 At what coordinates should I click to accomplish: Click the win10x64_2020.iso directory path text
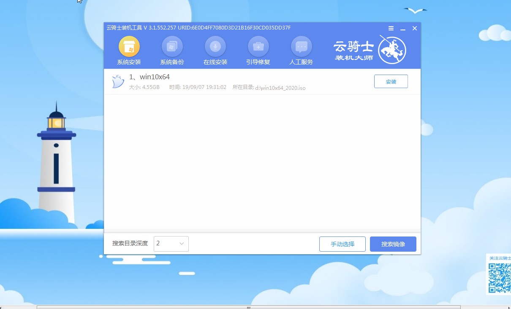(x=281, y=88)
